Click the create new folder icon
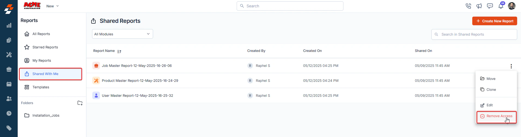The height and width of the screenshot is (137, 521). pyautogui.click(x=80, y=103)
